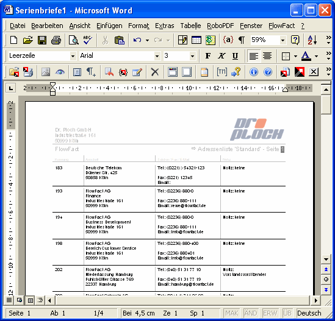Toggle left text alignment

[254, 56]
